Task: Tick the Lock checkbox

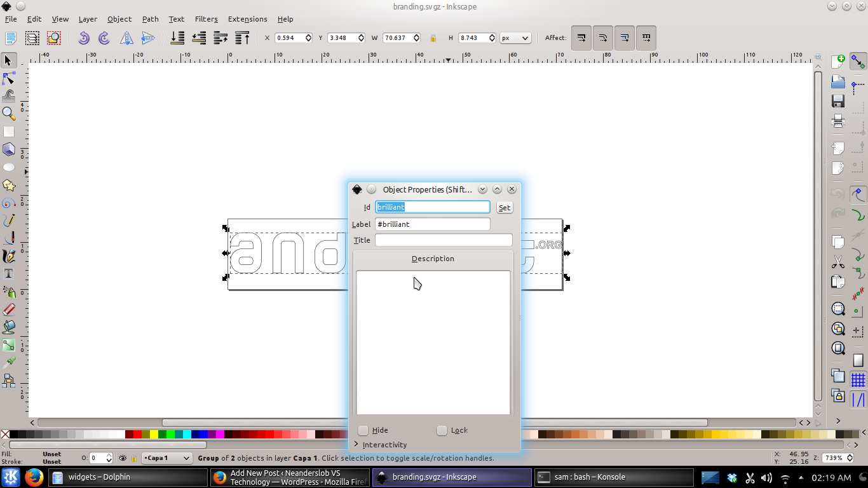Action: coord(442,430)
